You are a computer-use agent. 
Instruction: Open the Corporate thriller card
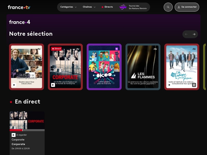point(65,67)
